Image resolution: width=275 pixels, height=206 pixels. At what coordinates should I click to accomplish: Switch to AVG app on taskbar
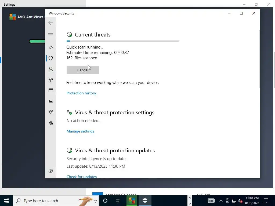tap(132, 201)
